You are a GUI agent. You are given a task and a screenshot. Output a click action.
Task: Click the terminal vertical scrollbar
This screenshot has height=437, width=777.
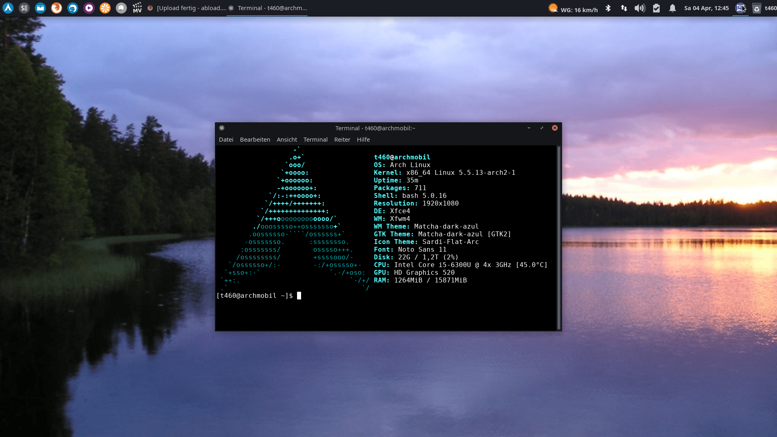(559, 238)
